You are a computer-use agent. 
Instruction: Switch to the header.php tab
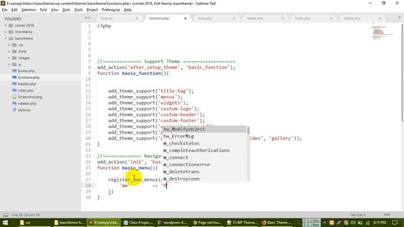coord(254,18)
